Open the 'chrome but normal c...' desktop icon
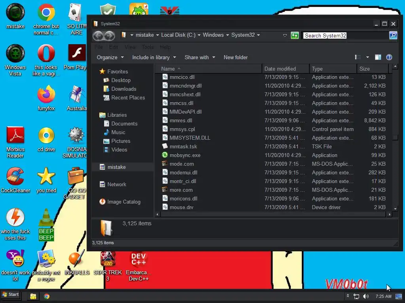The width and height of the screenshot is (405, 303). click(46, 19)
